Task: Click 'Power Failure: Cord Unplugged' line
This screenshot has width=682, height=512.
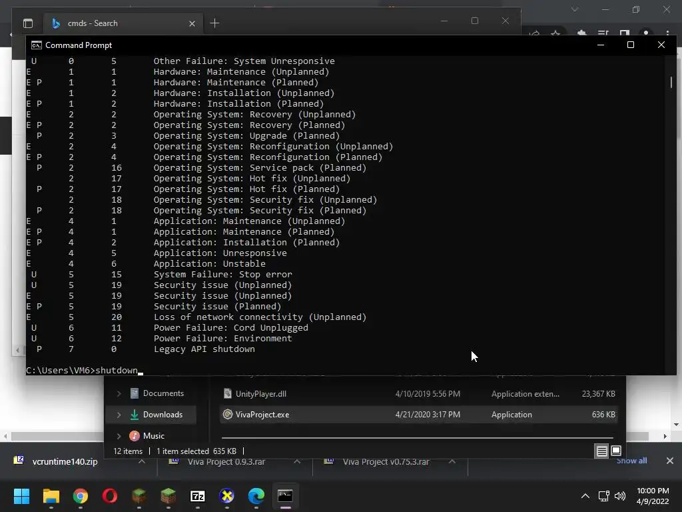Action: tap(231, 328)
